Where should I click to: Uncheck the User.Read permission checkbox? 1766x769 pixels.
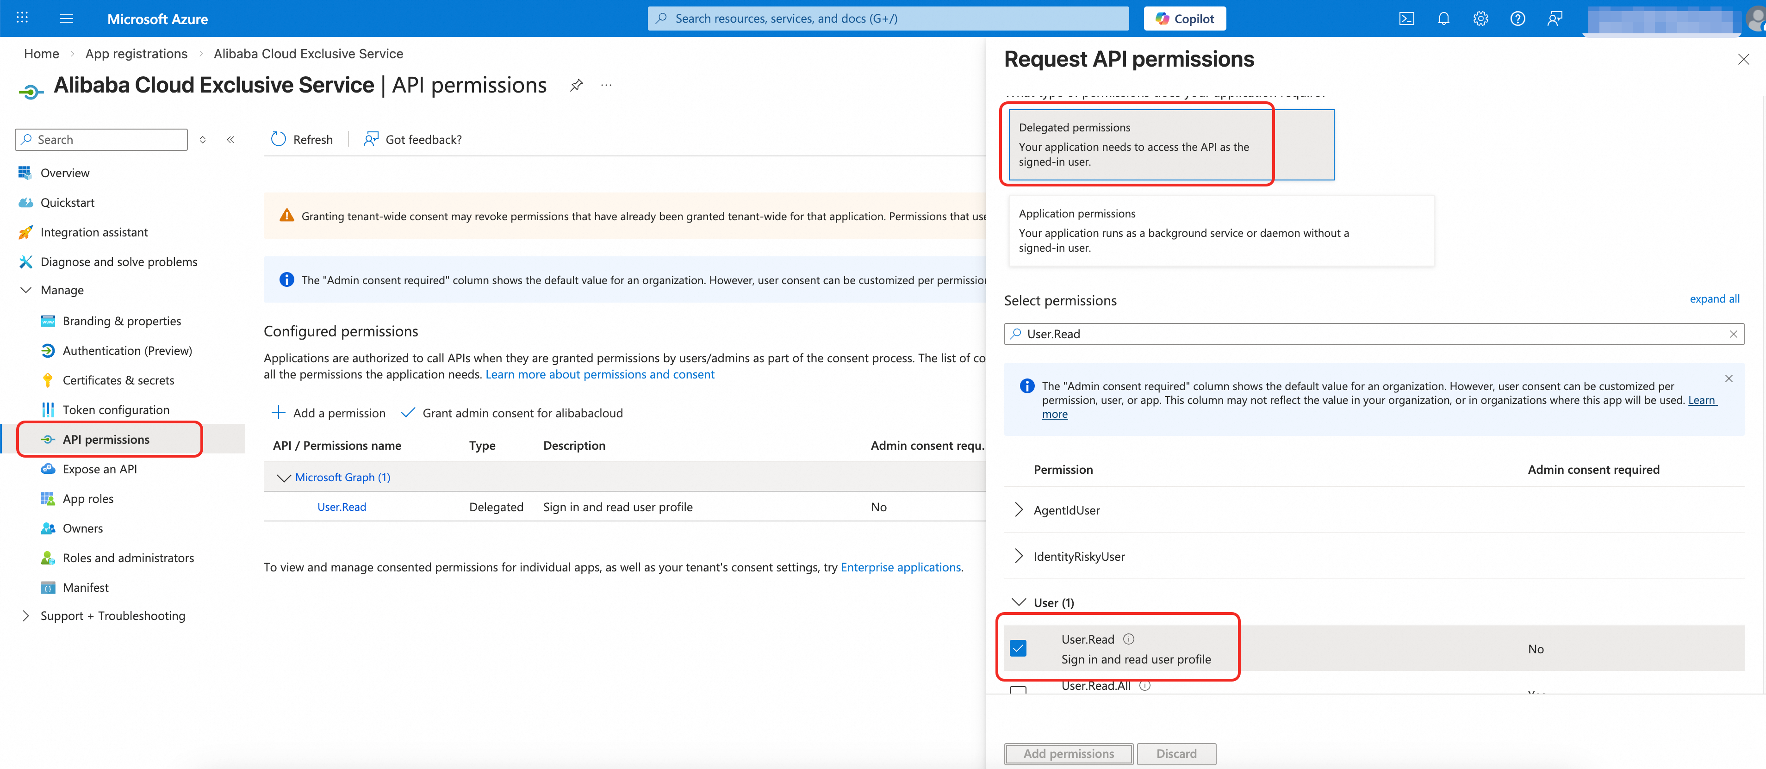click(x=1018, y=648)
